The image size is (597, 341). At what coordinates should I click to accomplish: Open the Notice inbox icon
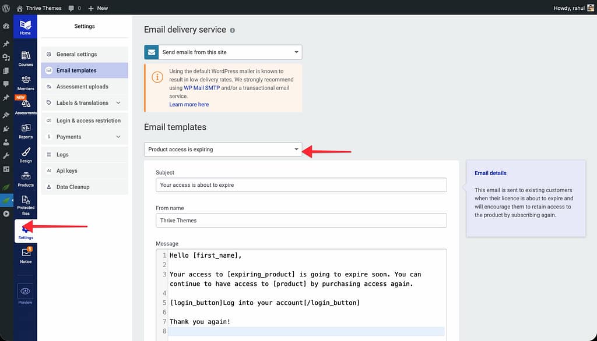(26, 255)
